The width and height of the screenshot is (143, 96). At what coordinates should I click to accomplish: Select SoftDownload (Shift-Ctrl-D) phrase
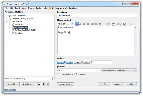pos(25,30)
